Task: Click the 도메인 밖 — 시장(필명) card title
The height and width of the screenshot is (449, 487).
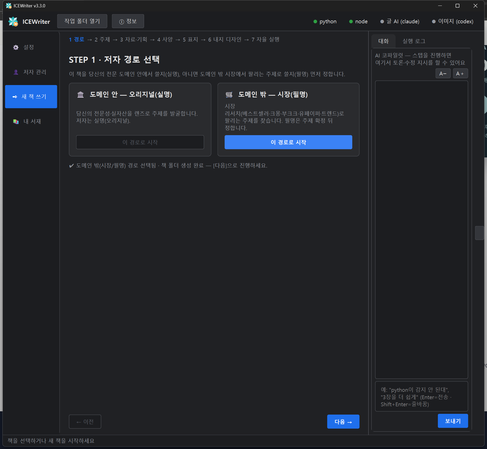Action: 273,95
